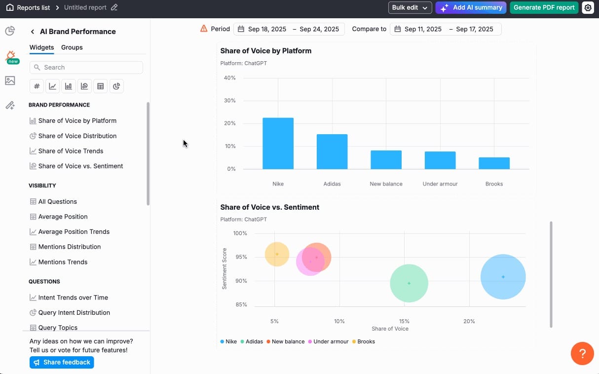Open the settings gear in top bar

(x=588, y=7)
